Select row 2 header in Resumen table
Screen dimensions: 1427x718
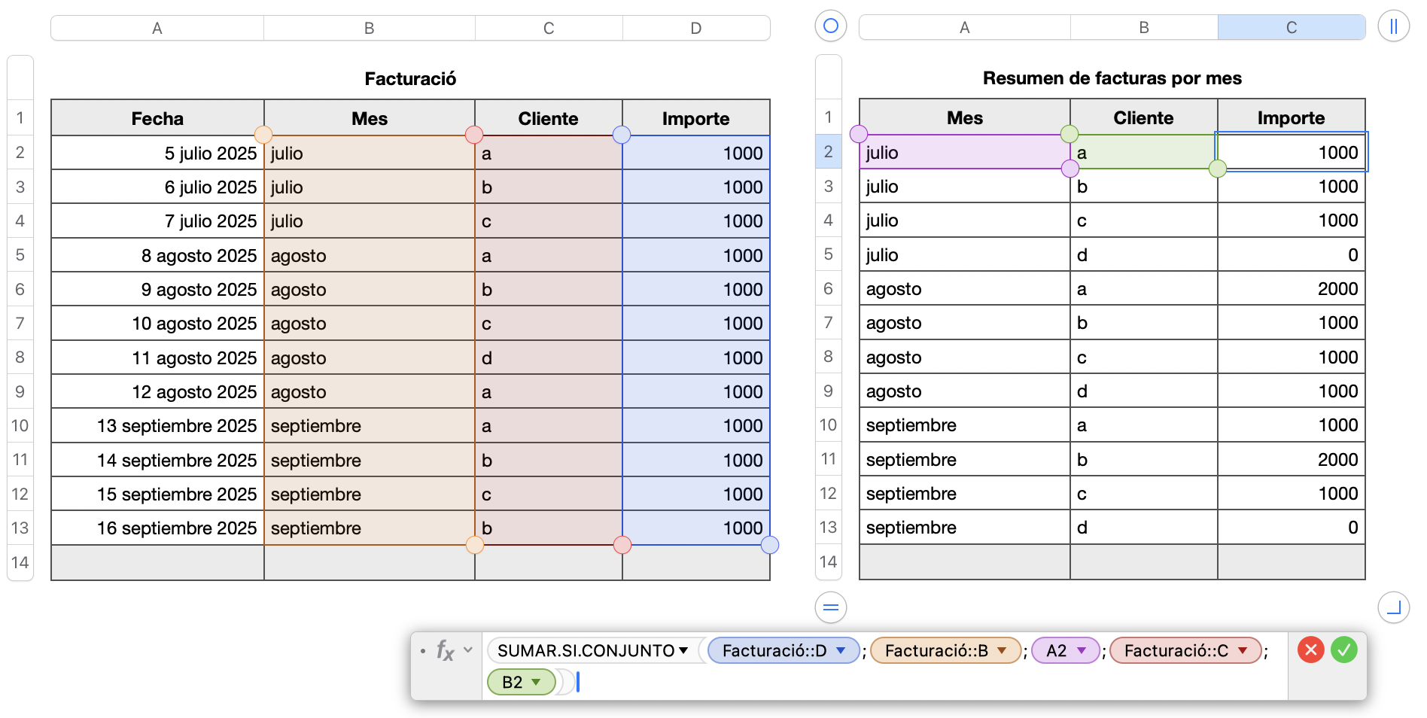click(x=828, y=152)
